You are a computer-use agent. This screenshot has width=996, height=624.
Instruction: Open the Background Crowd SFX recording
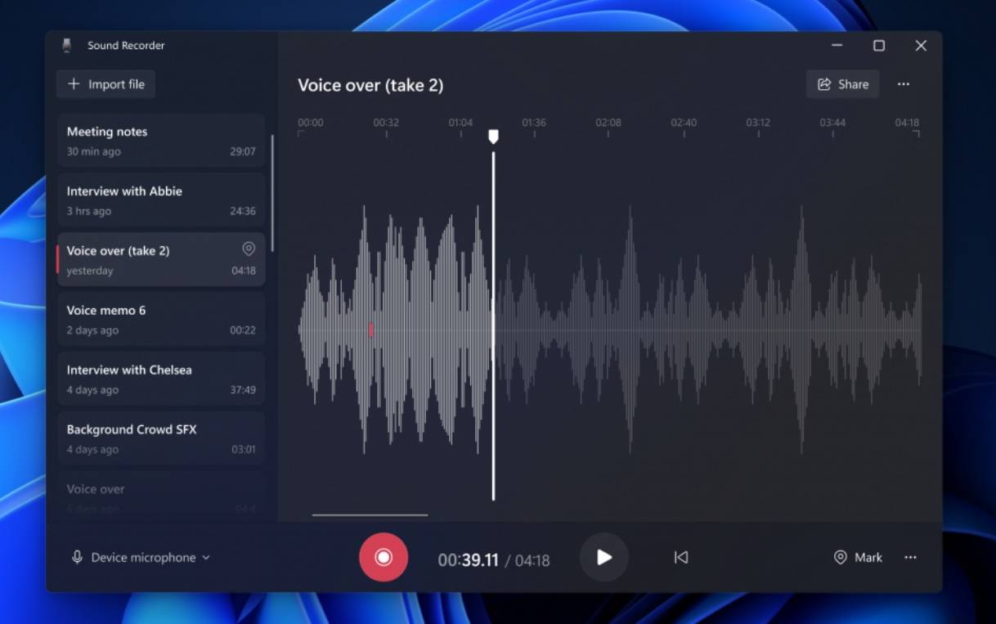(x=161, y=438)
